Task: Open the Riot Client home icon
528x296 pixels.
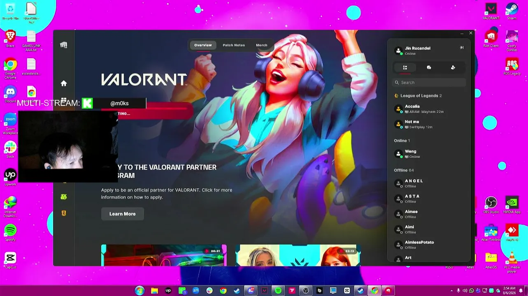Action: tap(64, 83)
